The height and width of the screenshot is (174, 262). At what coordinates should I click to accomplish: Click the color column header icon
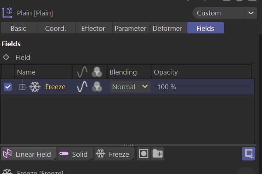97,72
